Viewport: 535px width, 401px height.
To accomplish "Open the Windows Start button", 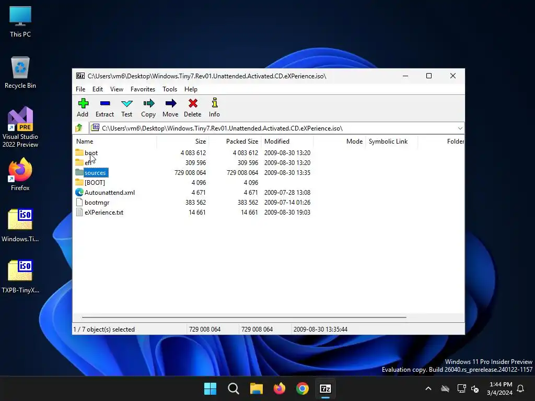I will [x=210, y=388].
